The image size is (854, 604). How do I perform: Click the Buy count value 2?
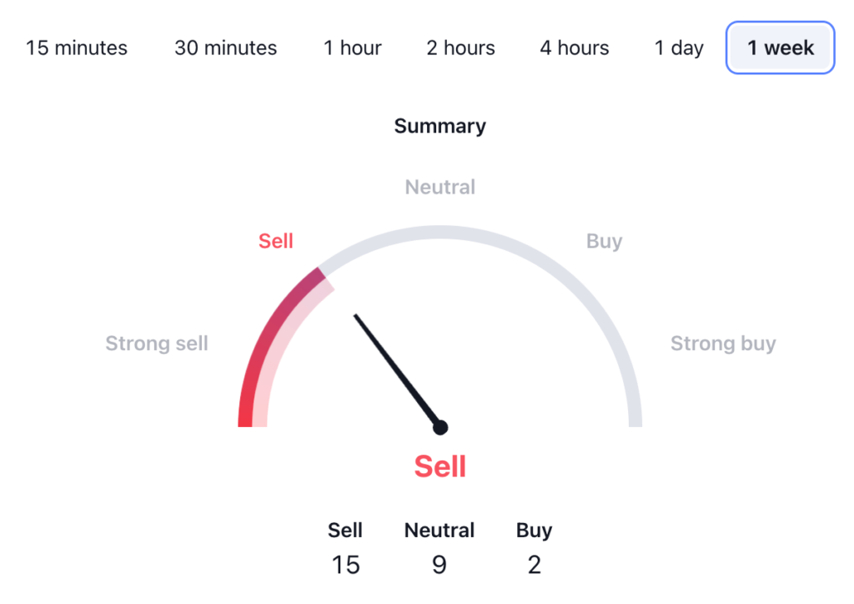[x=534, y=565]
